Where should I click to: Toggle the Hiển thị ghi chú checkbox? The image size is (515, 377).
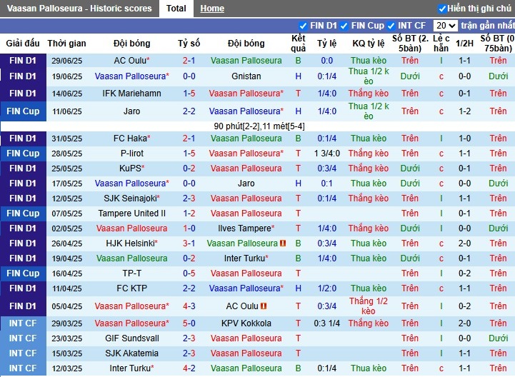coord(442,9)
